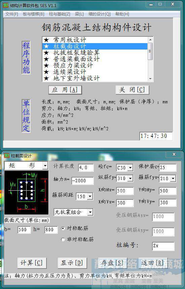
Task: Click the 柱截面设计 window title icon
Action: (x=7, y=156)
